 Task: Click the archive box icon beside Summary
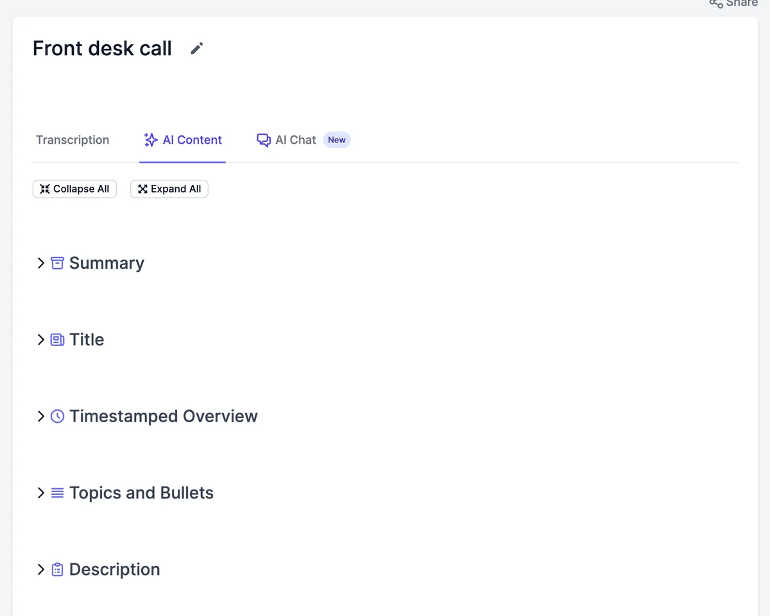[x=57, y=263]
